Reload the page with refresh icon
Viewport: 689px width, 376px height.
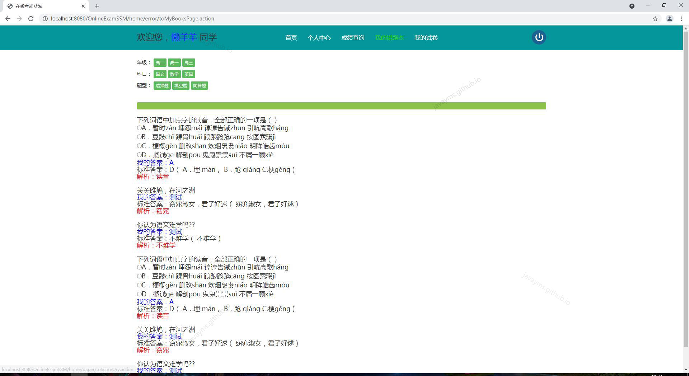pos(31,19)
